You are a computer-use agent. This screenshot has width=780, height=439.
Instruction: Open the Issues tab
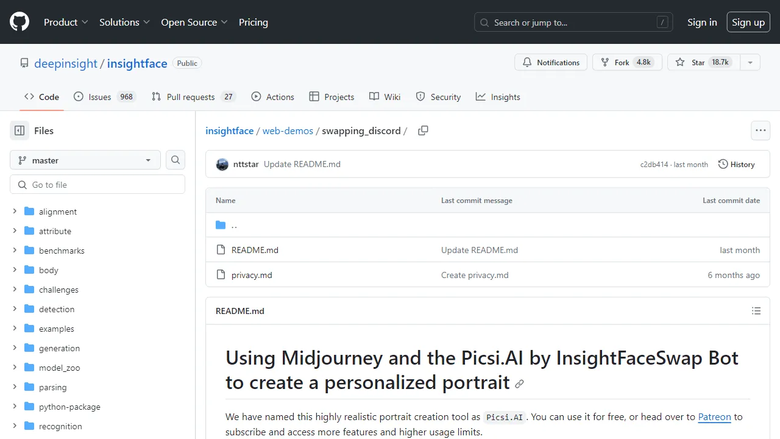pyautogui.click(x=104, y=97)
